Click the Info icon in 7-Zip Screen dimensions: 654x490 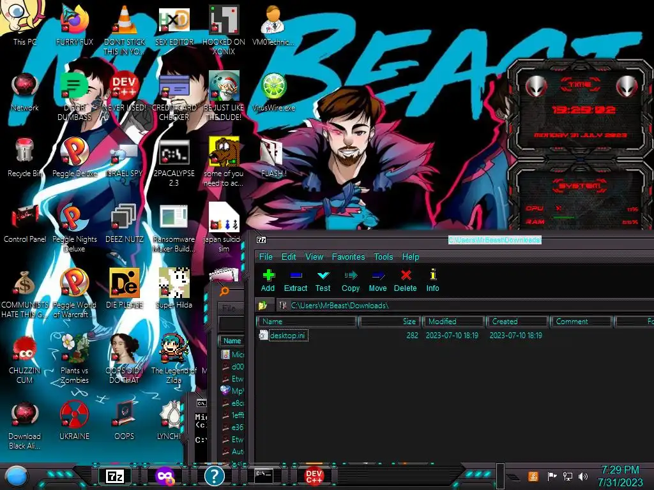coord(432,281)
